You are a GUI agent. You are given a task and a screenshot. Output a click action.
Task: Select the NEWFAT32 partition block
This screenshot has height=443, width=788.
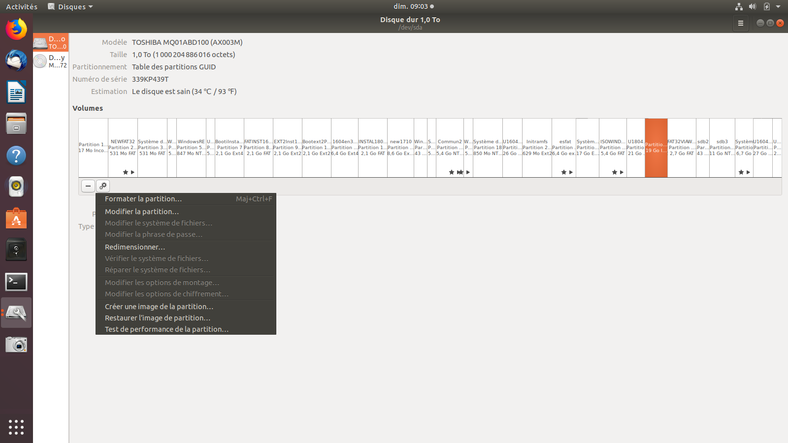coord(123,148)
